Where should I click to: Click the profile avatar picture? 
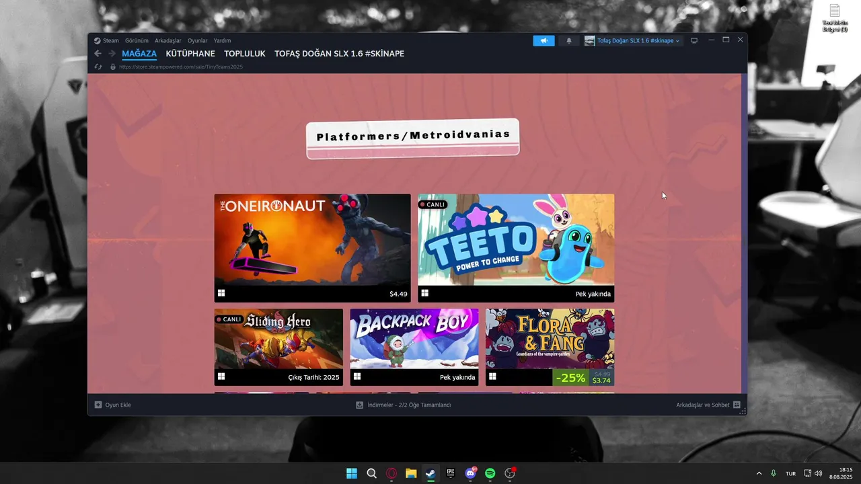[589, 40]
